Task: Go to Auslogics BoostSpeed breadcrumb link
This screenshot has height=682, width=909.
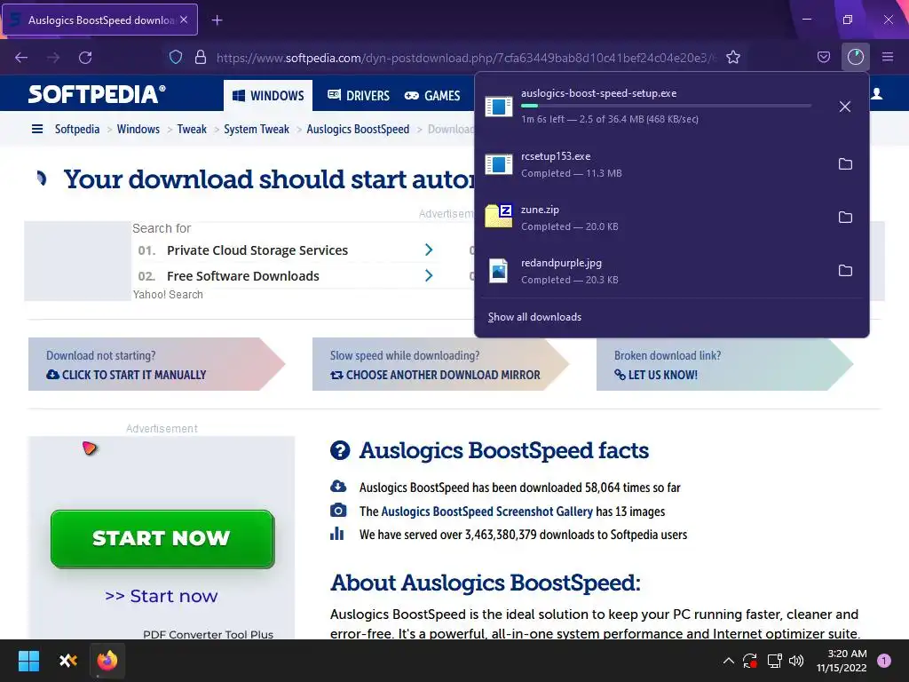Action: 358,129
